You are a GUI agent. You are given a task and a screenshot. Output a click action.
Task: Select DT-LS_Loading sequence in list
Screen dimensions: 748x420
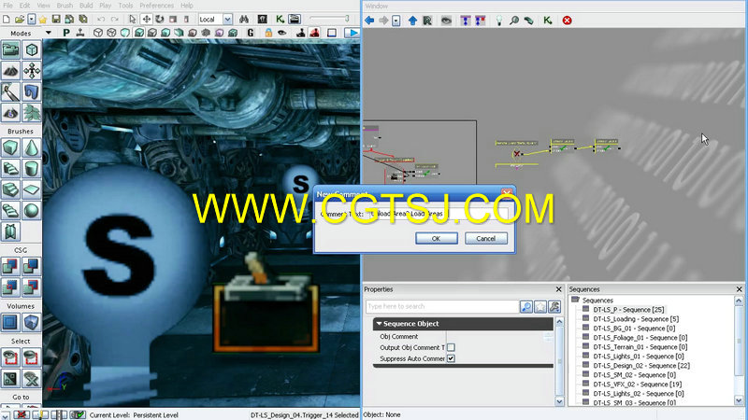coord(636,319)
